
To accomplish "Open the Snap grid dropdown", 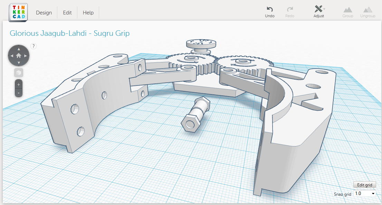I will tap(364, 194).
